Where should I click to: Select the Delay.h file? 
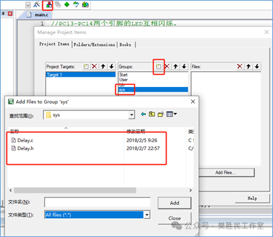[x=23, y=149]
